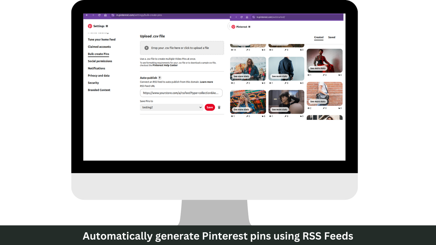Open Branded Content settings
436x245 pixels.
99,90
